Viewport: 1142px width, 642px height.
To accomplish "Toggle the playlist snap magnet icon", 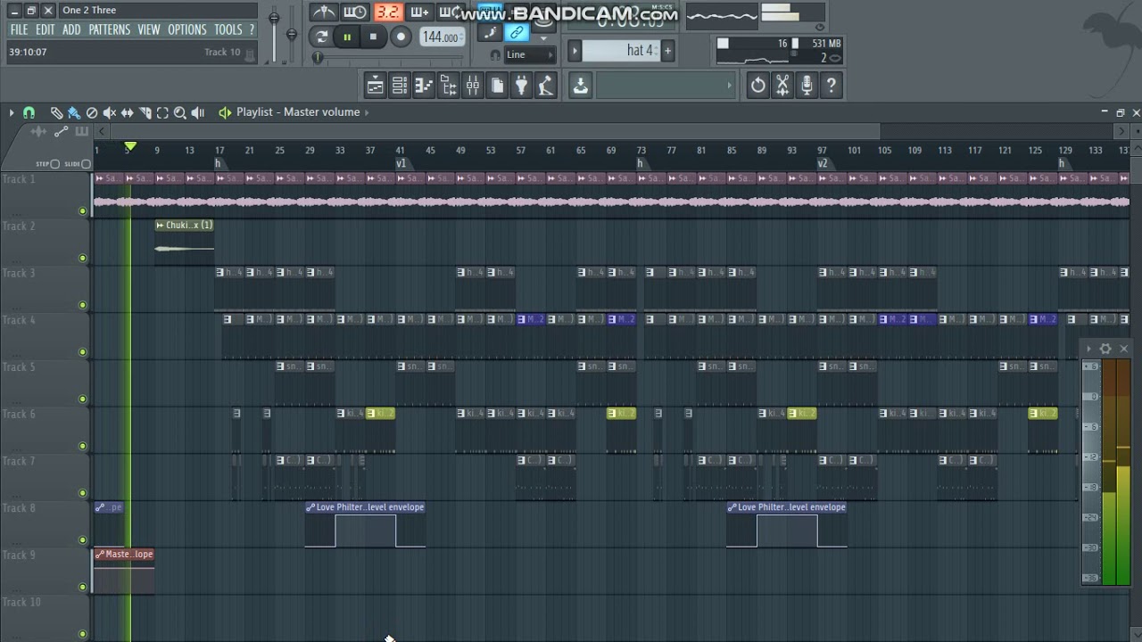I will (x=29, y=112).
